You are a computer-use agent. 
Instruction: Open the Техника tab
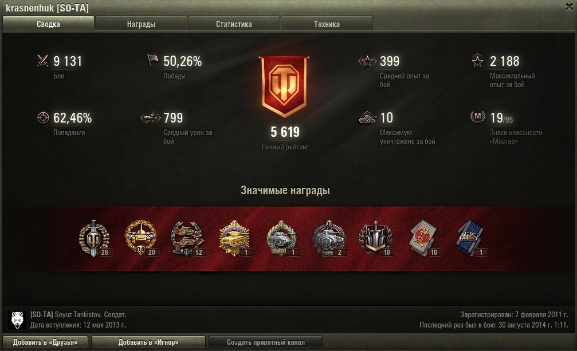(327, 24)
